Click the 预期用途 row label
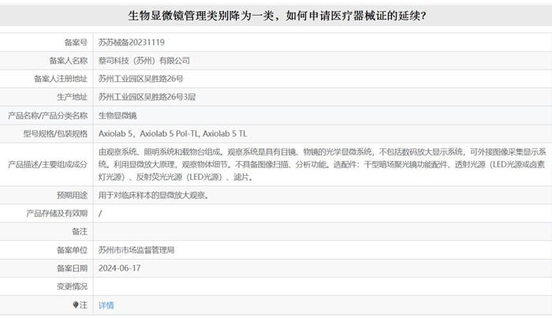This screenshot has width=552, height=318. 71,195
